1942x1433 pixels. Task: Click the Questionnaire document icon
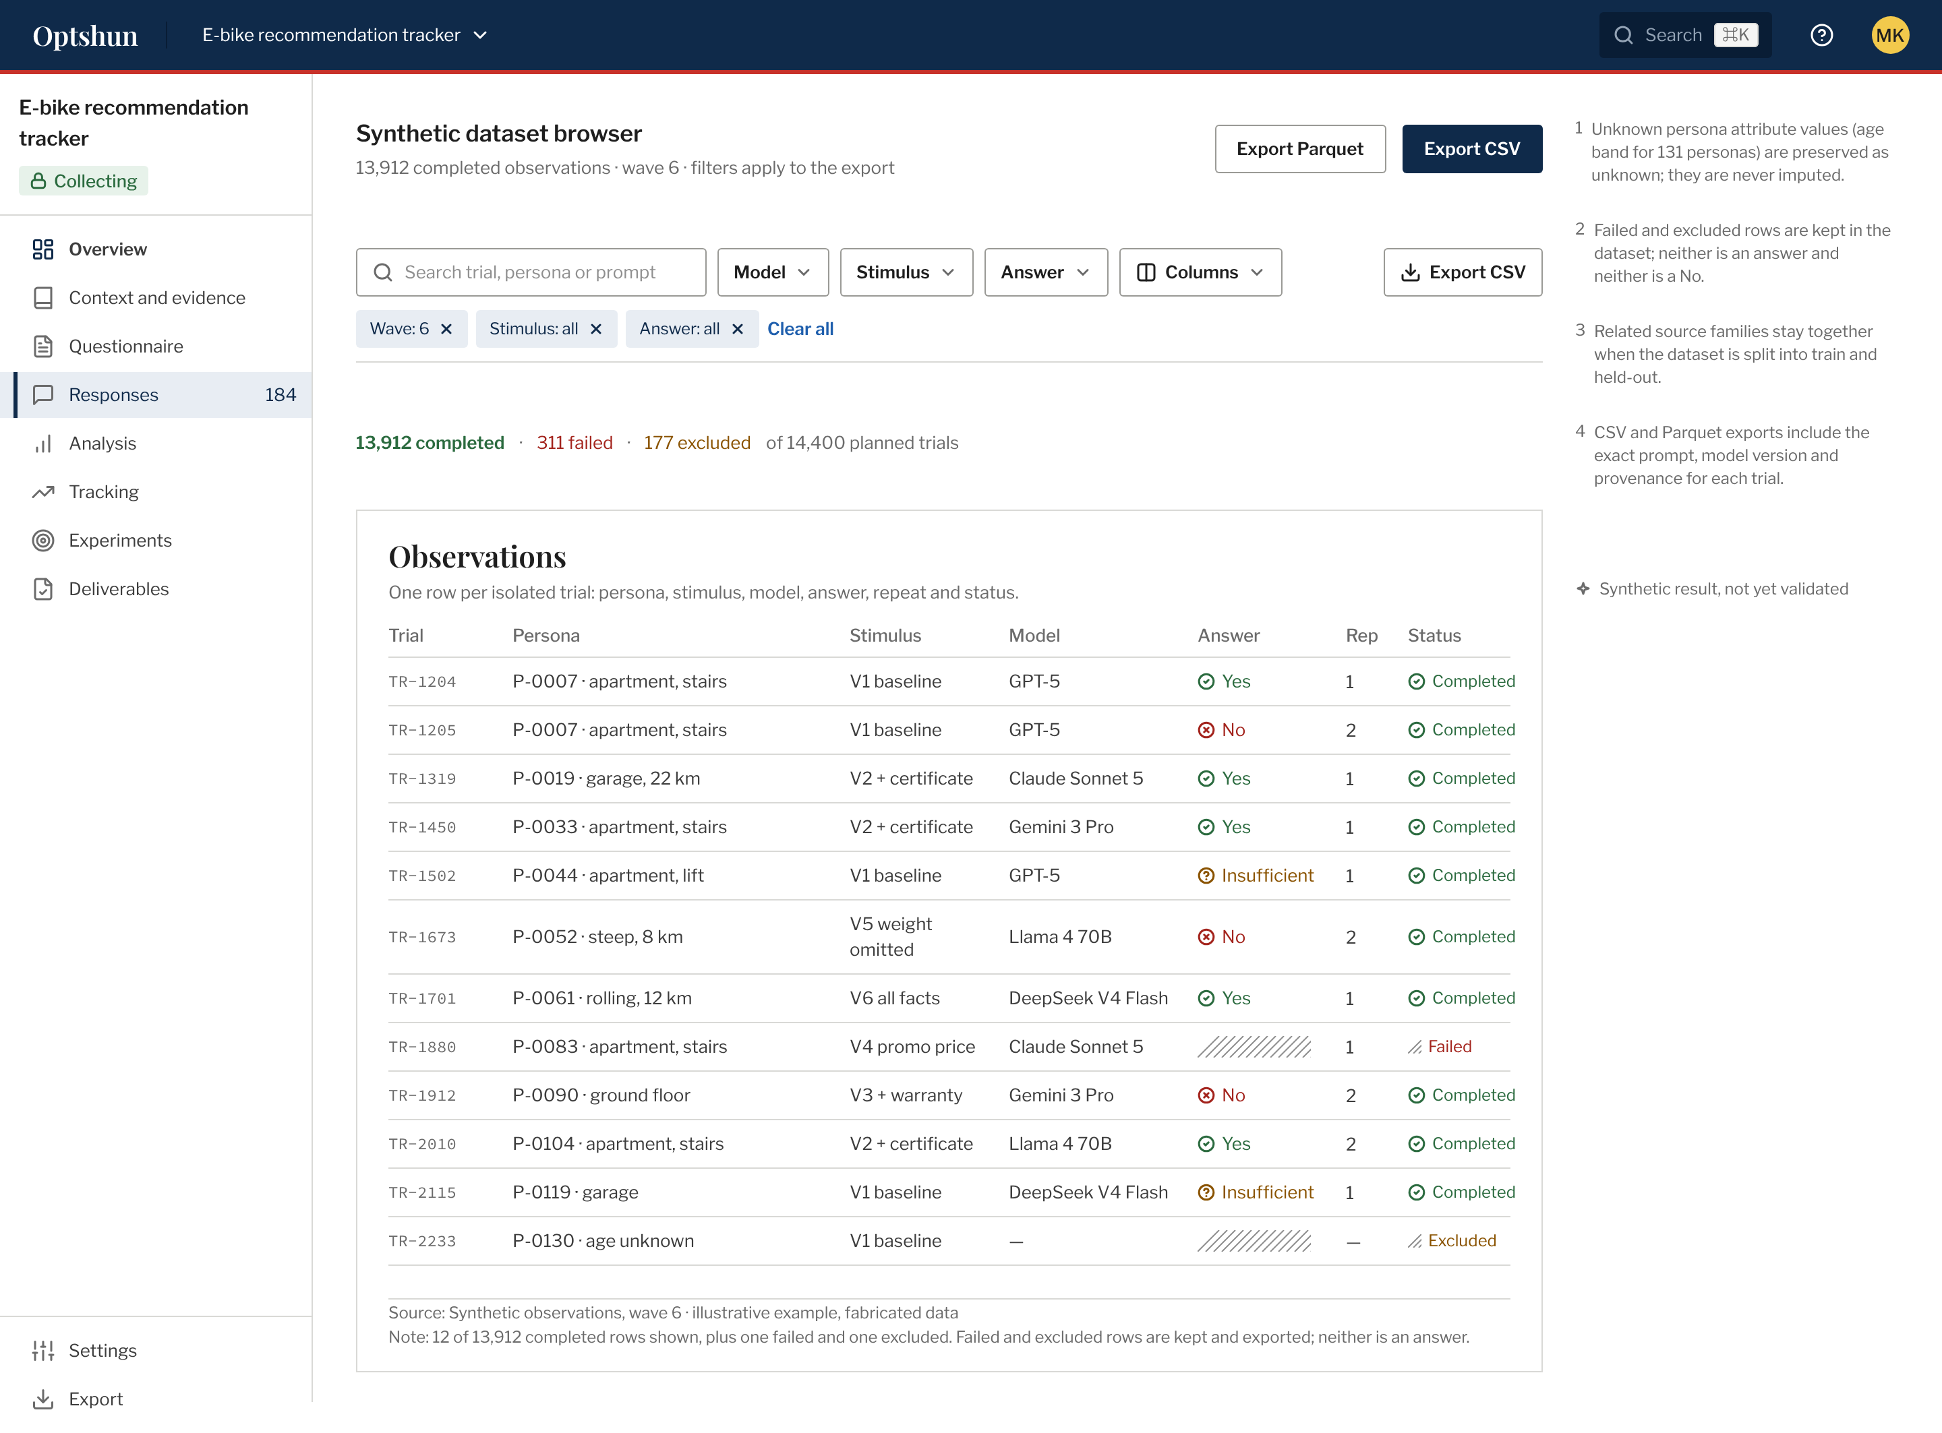click(x=43, y=347)
